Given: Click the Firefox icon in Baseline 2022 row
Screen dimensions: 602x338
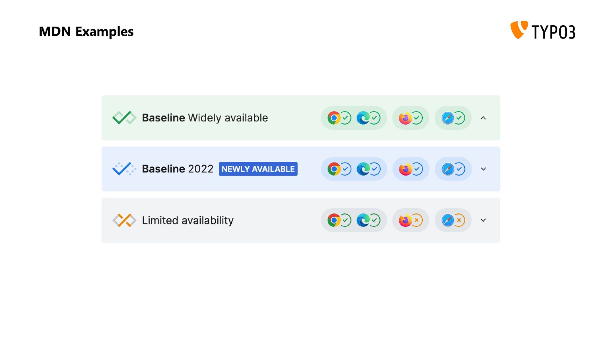Looking at the screenshot, I should click(x=405, y=169).
